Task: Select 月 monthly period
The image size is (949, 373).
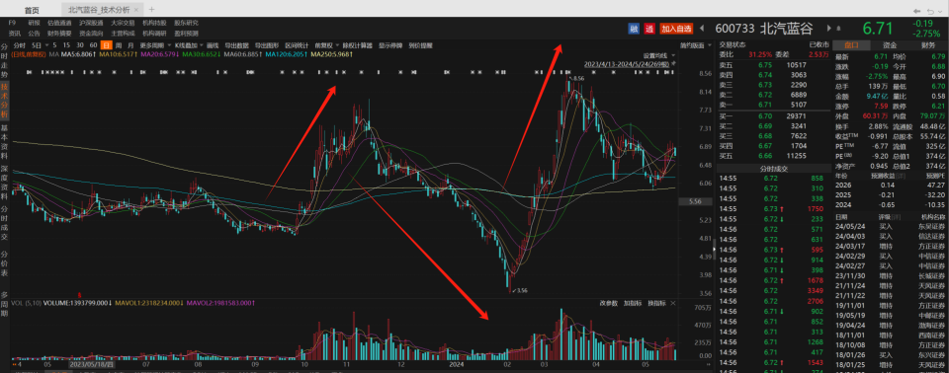Action: 130,45
